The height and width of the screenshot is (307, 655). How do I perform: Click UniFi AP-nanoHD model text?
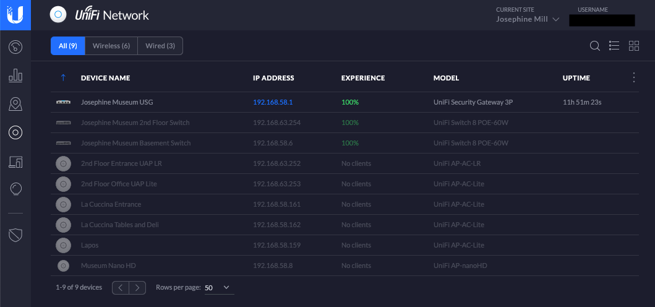pos(460,266)
